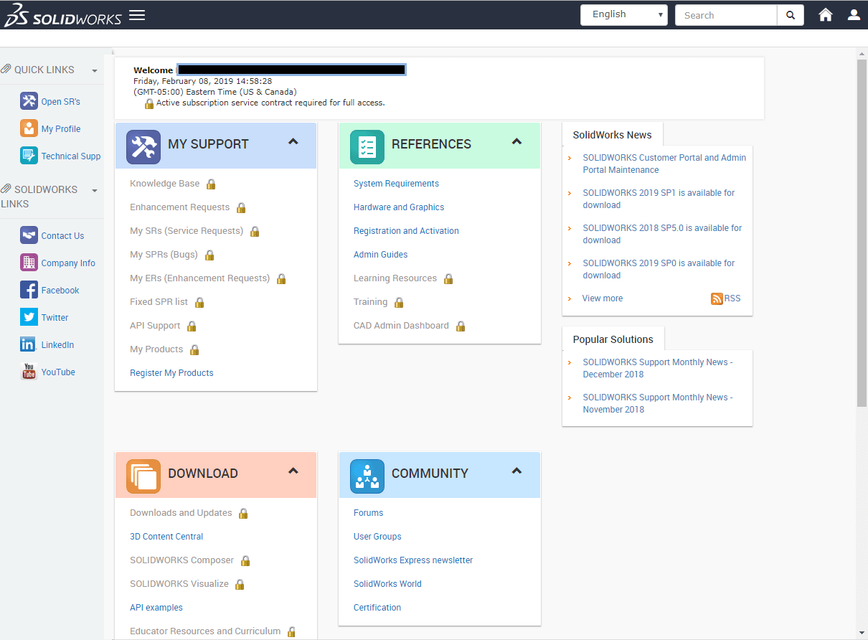Screen dimensions: 868x640
Task: Go to home via house icon
Action: click(826, 14)
